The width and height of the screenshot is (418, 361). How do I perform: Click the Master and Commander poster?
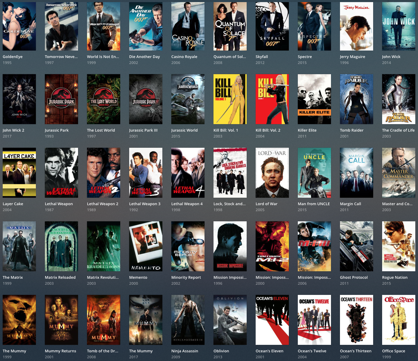tap(399, 173)
